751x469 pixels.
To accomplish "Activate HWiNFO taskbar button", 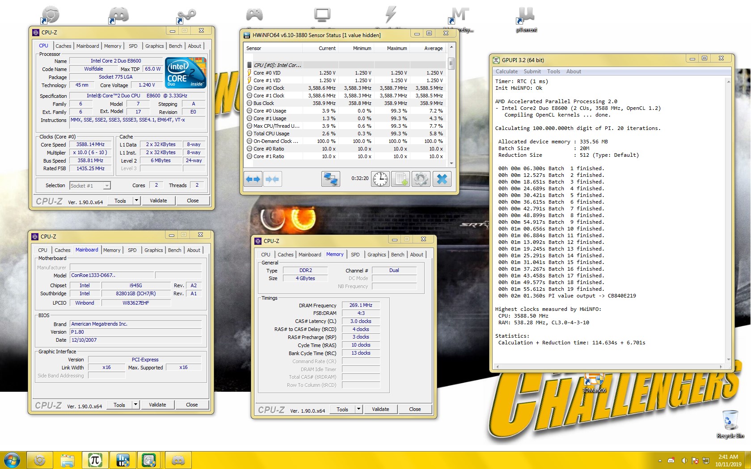I will click(x=123, y=460).
